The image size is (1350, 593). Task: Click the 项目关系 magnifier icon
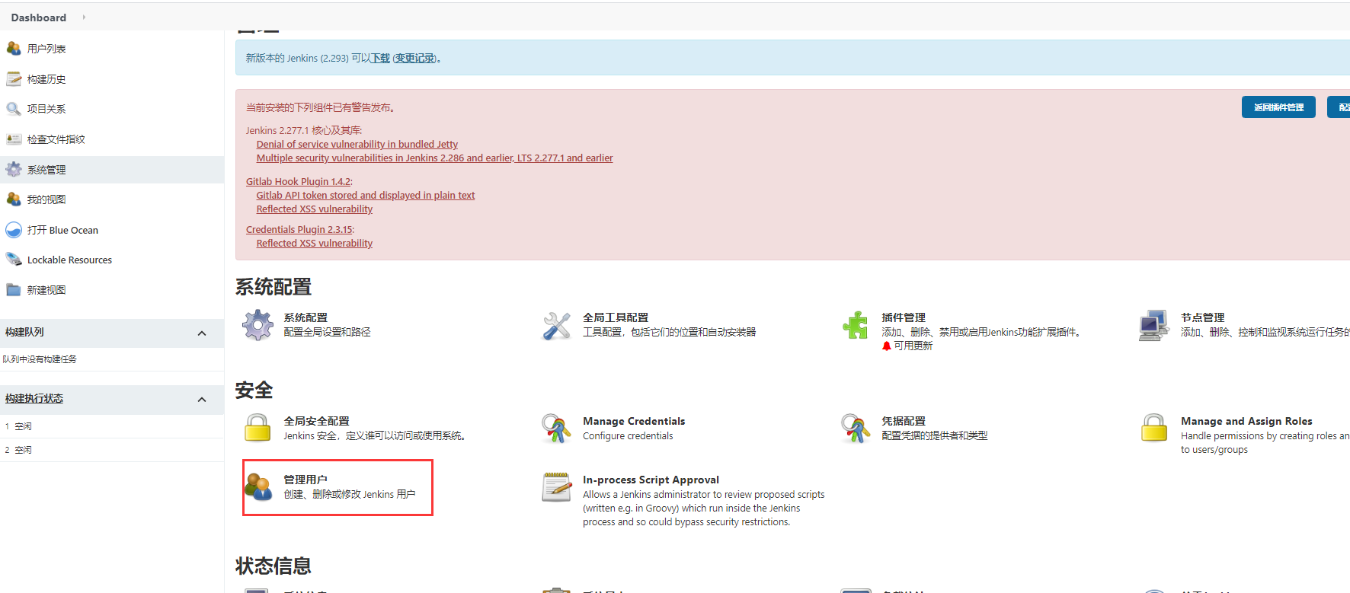point(14,109)
